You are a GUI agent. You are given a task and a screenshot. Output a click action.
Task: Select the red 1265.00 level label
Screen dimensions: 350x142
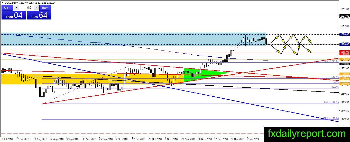point(344,52)
